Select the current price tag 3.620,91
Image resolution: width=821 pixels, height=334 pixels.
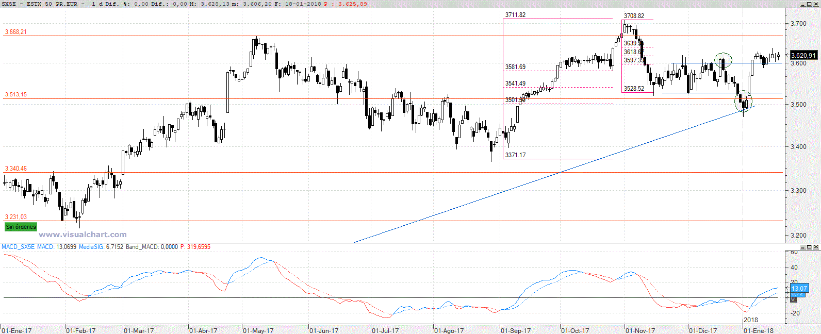[803, 55]
